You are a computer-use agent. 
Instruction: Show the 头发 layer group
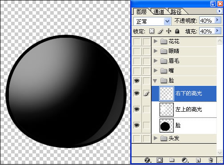pyautogui.click(x=136, y=138)
